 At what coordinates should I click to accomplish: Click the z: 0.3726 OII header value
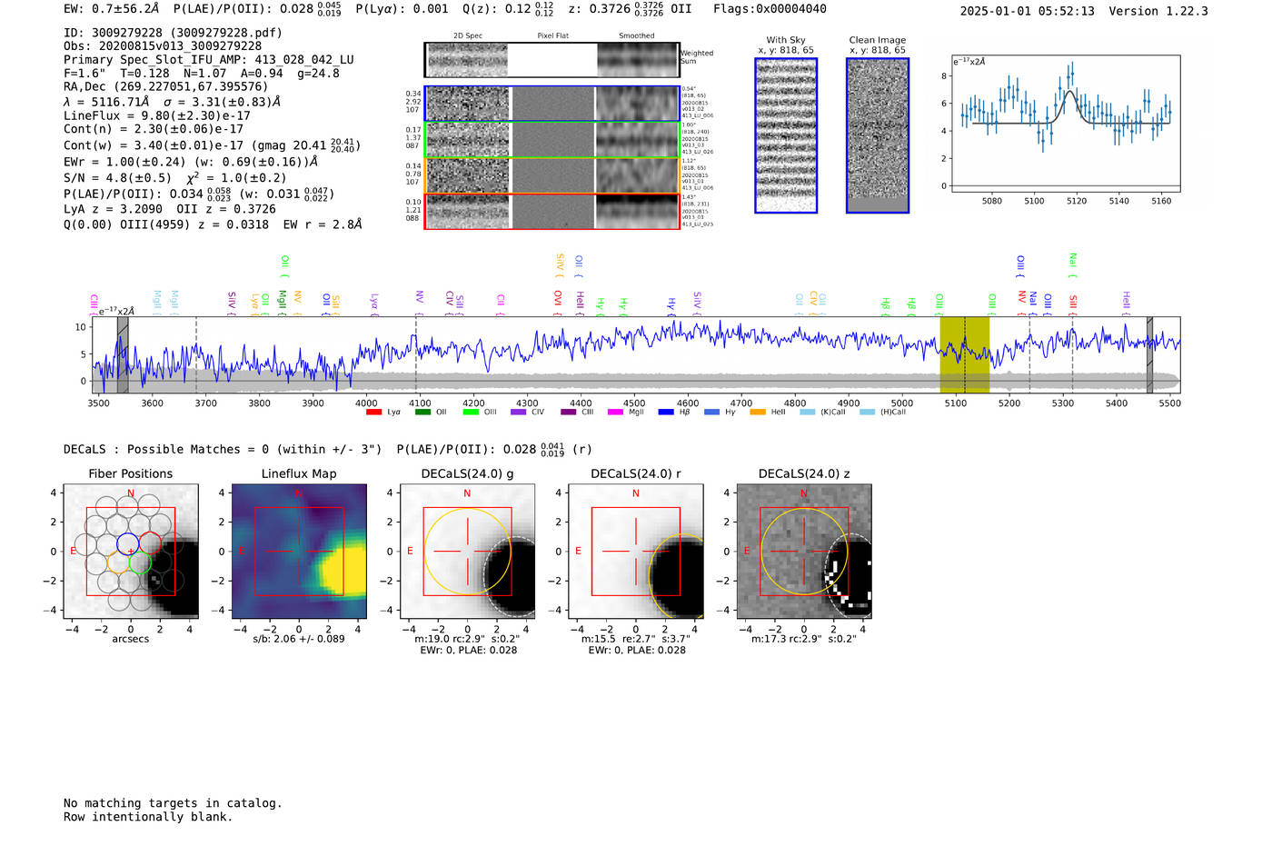(630, 9)
